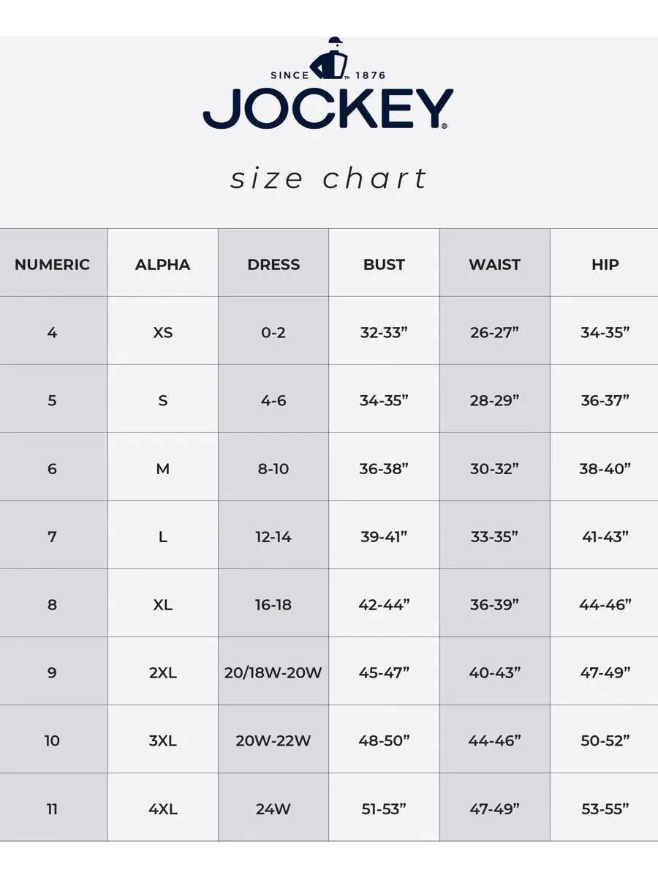Select the XS alpha size cell
This screenshot has height=878, width=658.
[162, 332]
